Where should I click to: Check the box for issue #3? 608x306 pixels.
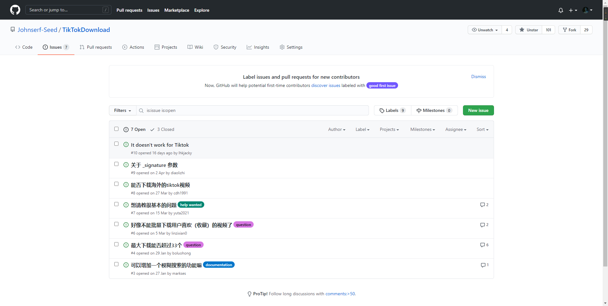tap(116, 264)
